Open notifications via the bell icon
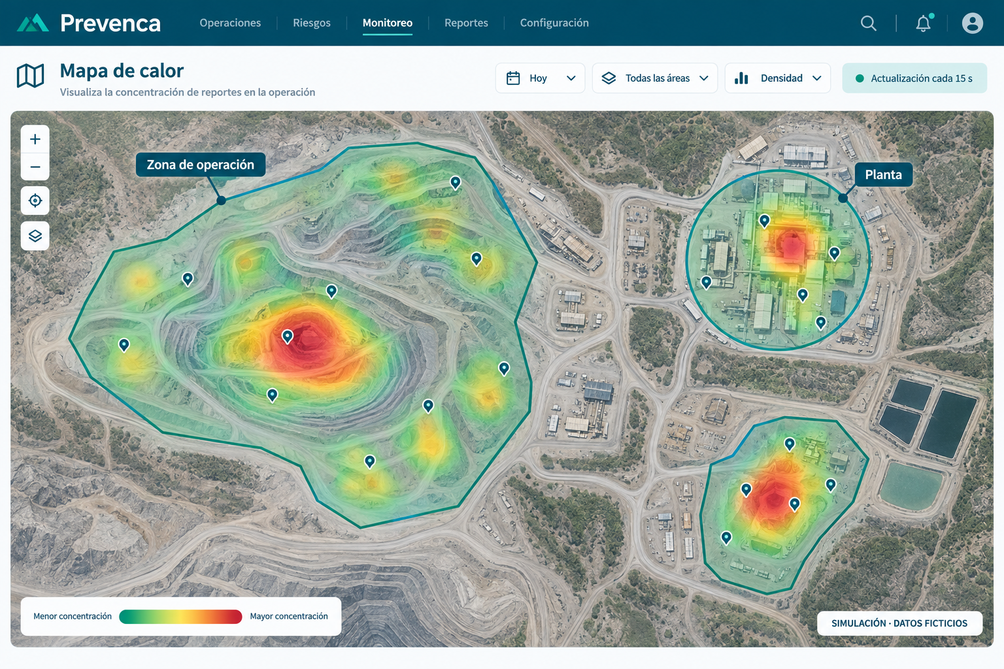Viewport: 1004px width, 669px height. [924, 24]
